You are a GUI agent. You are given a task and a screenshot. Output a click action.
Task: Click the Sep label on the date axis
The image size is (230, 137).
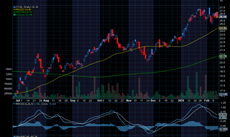[x=73, y=101]
